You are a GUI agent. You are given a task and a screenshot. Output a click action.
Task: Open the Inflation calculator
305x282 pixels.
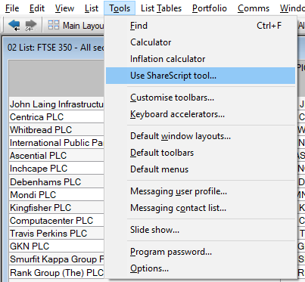click(x=201, y=59)
